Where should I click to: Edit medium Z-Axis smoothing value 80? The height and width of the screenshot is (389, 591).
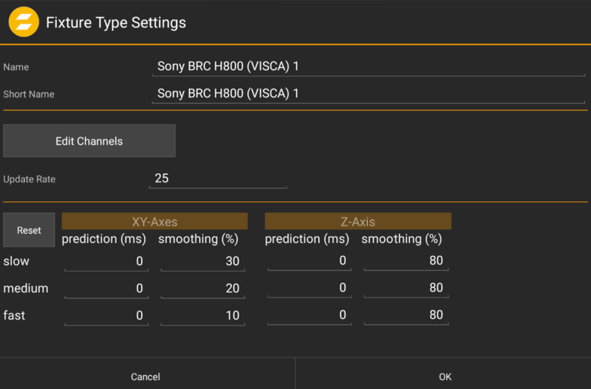[x=406, y=288]
